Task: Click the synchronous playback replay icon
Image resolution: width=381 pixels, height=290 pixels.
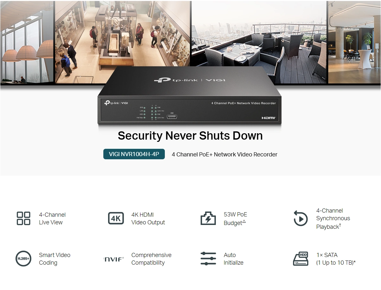Action: tap(300, 219)
